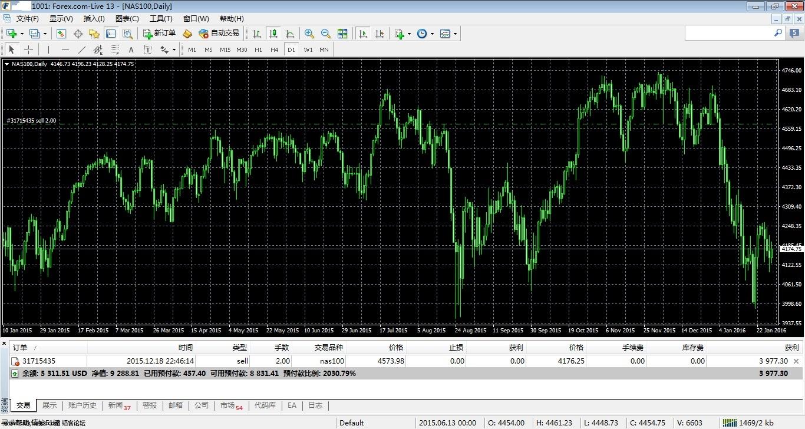Open the chat bubble icon at top right
The image size is (805, 429).
[x=794, y=34]
